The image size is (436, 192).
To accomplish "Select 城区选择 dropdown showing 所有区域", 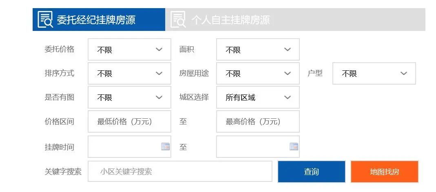I will point(258,98).
